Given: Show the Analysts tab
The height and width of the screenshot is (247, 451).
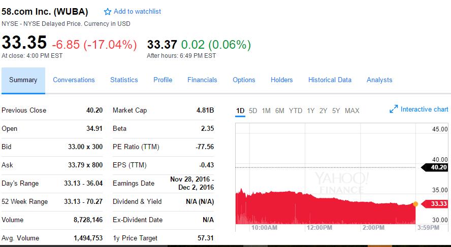Looking at the screenshot, I should click(379, 80).
